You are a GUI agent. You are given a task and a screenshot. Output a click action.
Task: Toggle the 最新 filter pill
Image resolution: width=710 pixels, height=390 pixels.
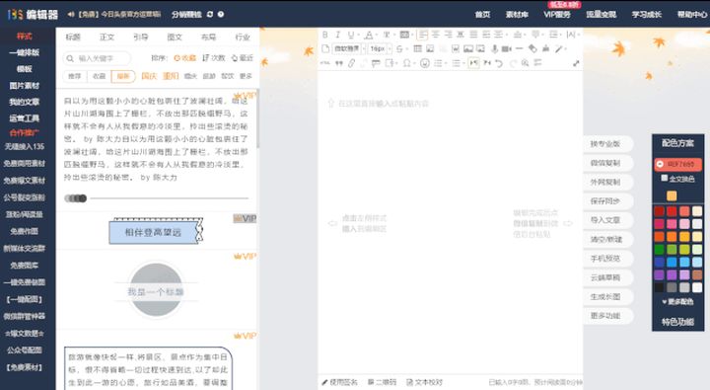(123, 76)
